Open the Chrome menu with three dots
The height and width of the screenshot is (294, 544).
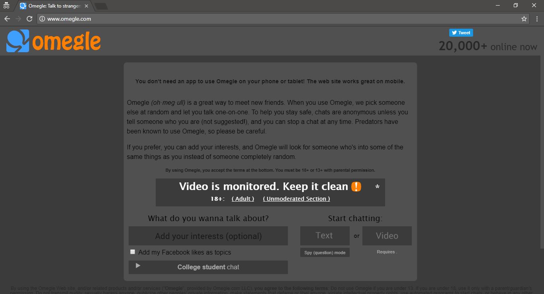(537, 18)
